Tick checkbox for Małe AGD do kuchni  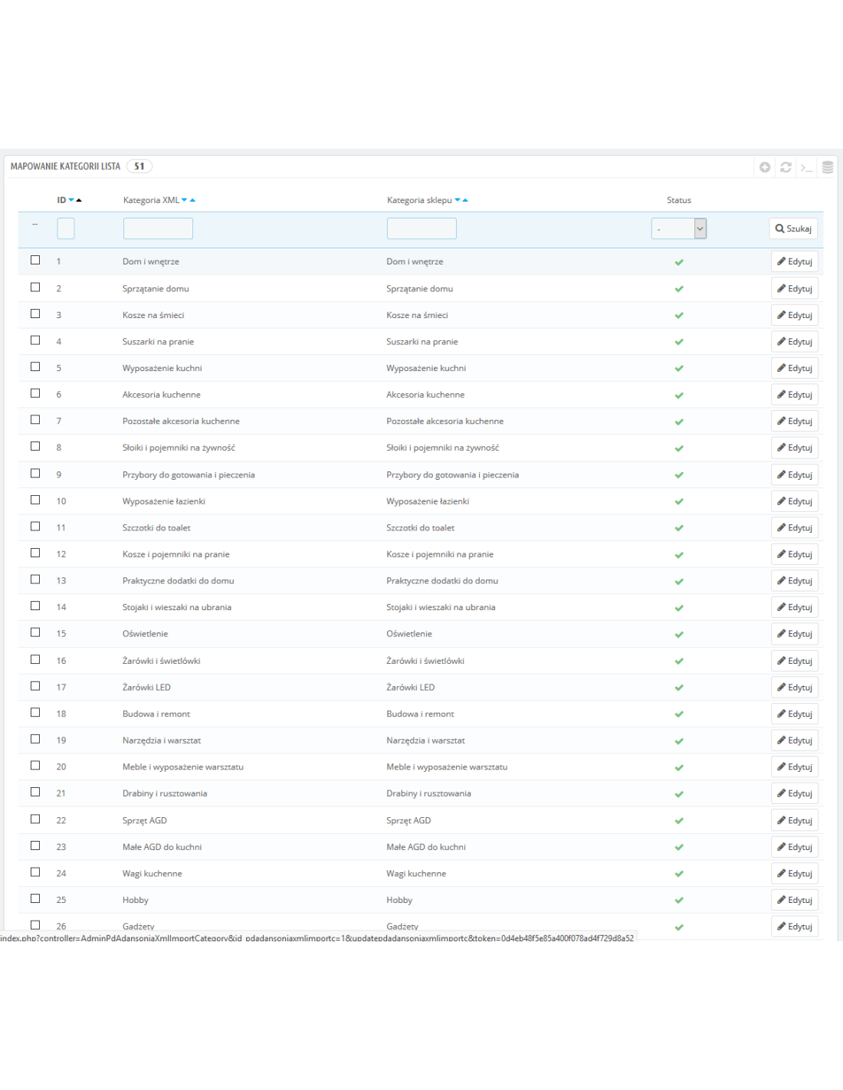tap(35, 845)
